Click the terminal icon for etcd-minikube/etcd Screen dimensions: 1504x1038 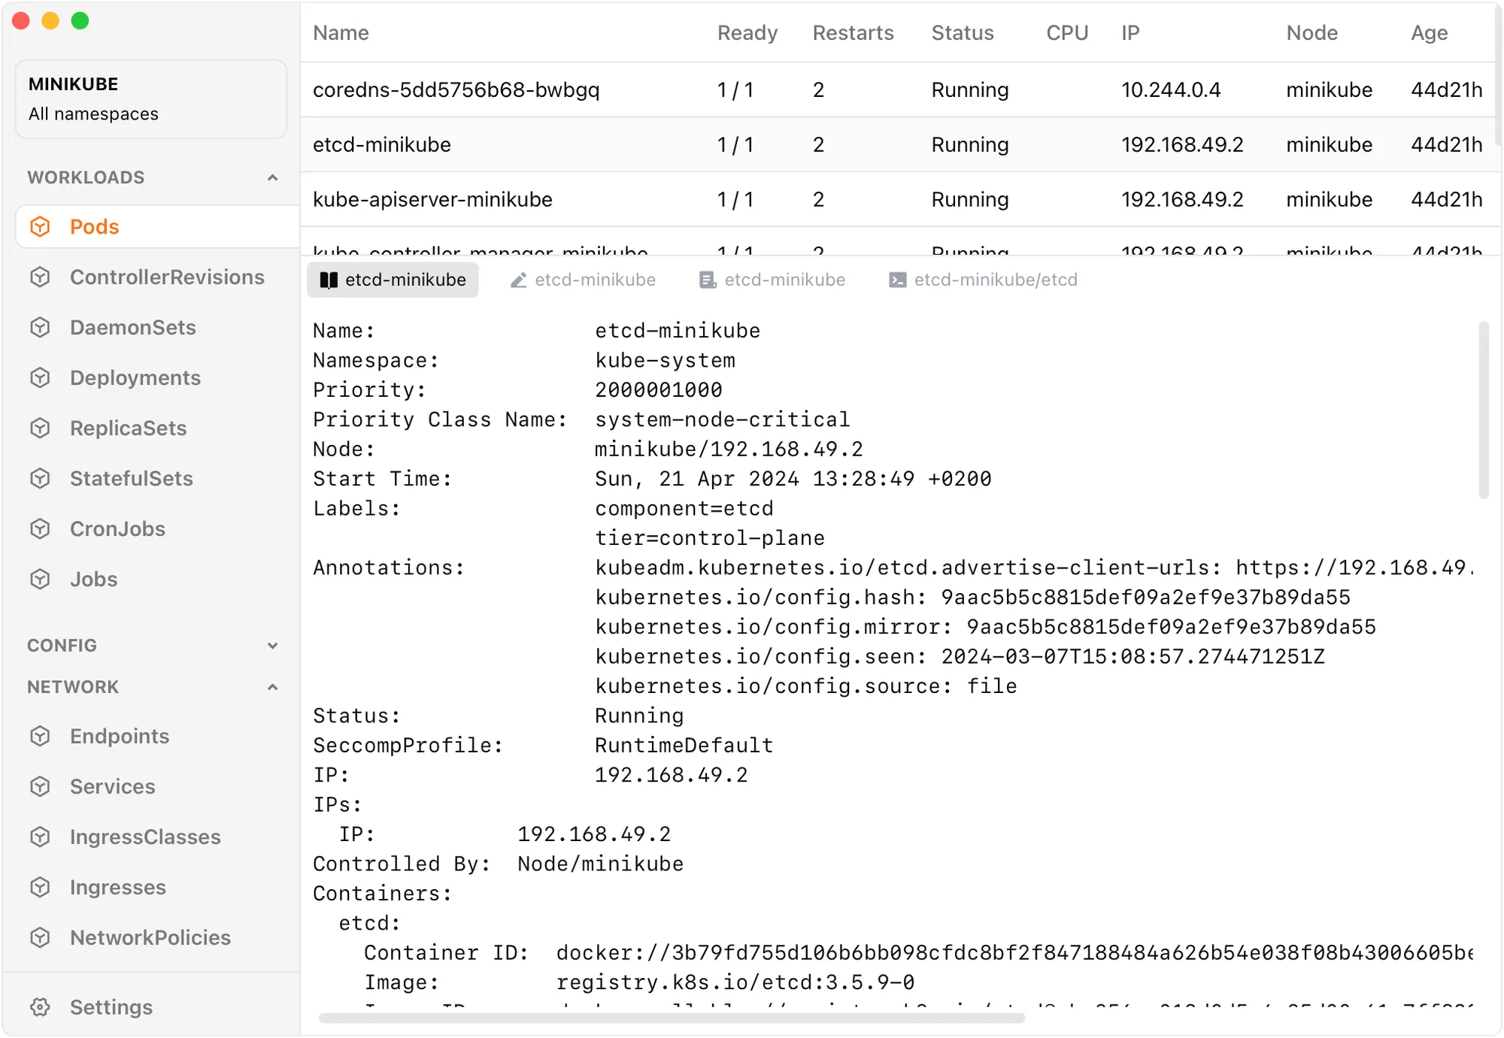click(x=897, y=280)
